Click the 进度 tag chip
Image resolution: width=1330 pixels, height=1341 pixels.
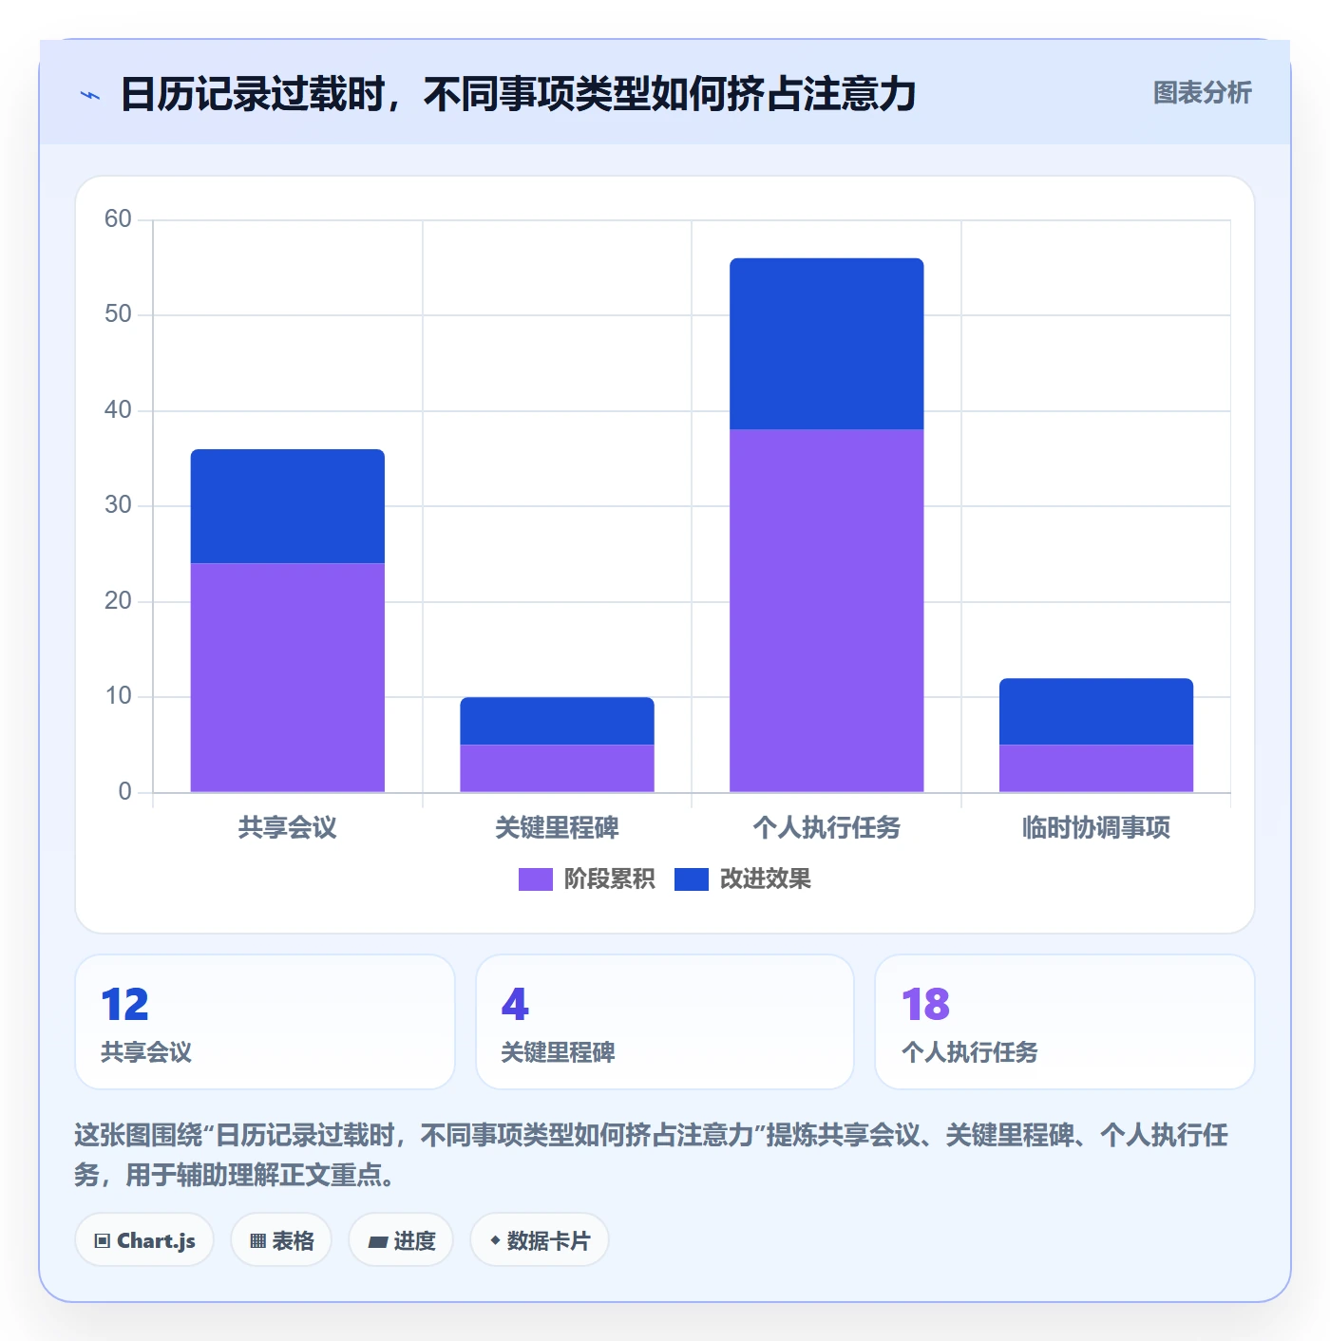pos(401,1240)
